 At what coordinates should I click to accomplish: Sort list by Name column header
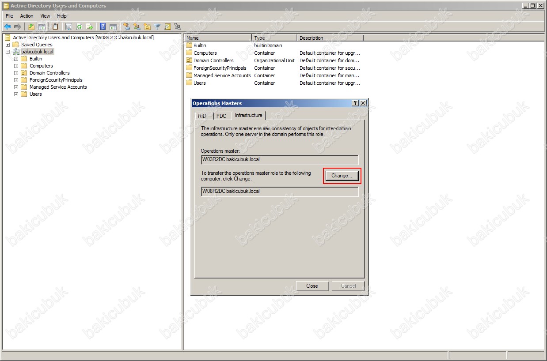(218, 38)
